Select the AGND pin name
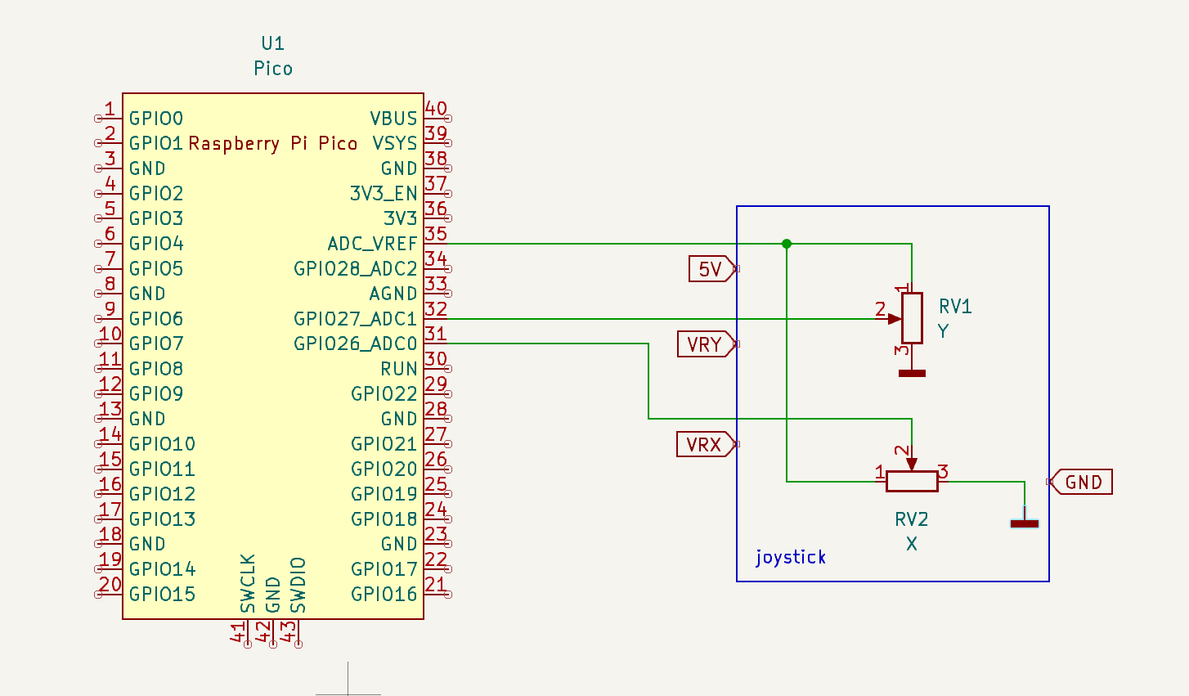The width and height of the screenshot is (1189, 696). coord(393,294)
